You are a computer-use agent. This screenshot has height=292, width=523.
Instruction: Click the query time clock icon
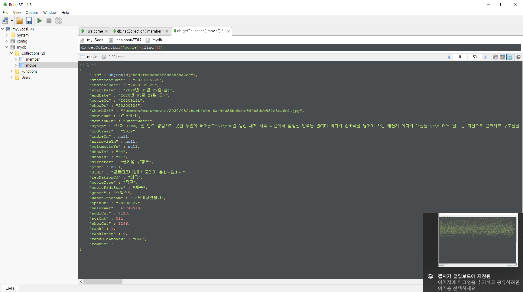pos(104,57)
